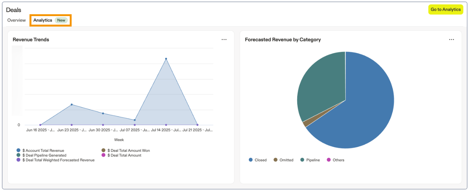Open Revenue Trends three-dot options menu
This screenshot has height=191, width=469.
click(224, 40)
